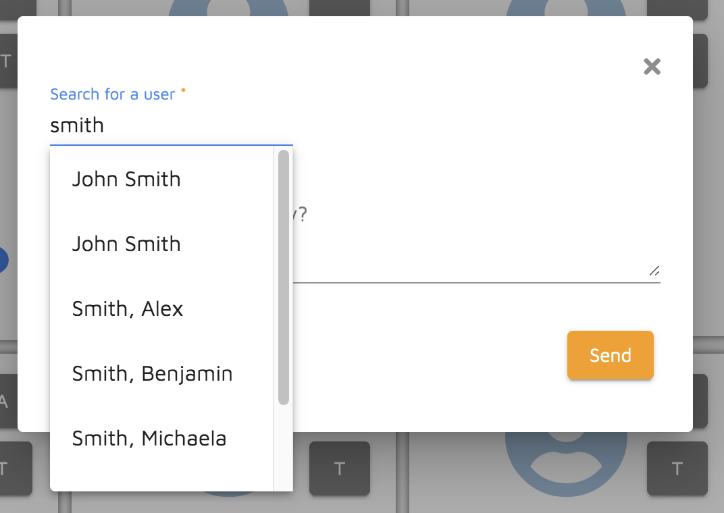Click the text area resize handle

[654, 271]
